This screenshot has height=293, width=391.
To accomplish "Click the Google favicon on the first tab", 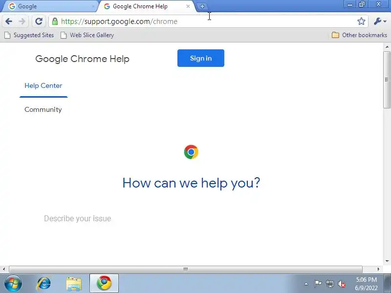I will pos(12,6).
